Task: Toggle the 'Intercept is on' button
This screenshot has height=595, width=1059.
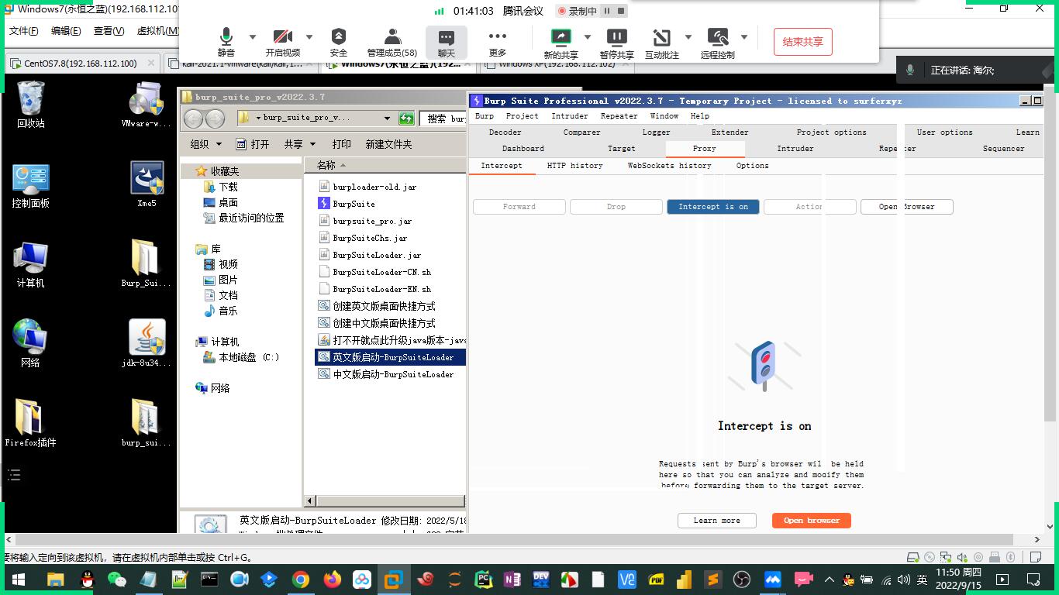Action: tap(713, 207)
